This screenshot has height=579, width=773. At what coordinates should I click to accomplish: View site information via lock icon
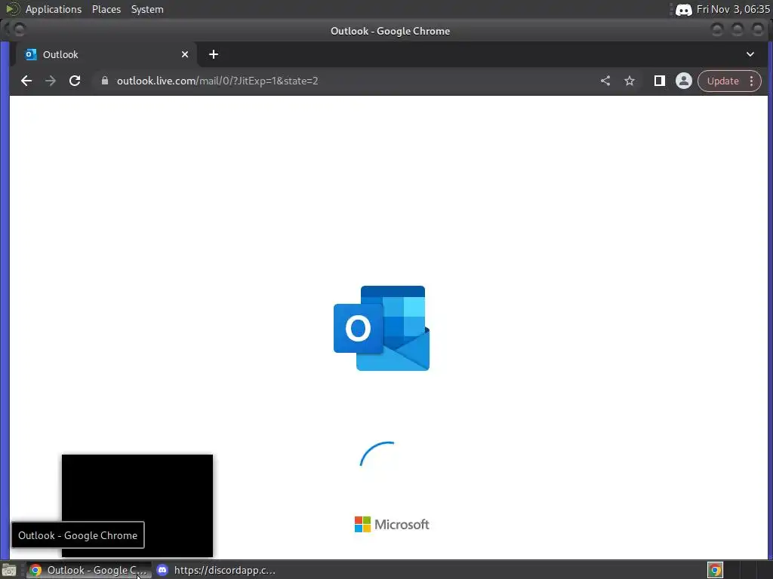click(x=104, y=81)
